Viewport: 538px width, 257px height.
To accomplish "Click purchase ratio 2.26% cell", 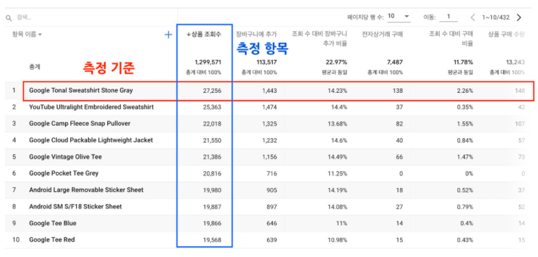I will (x=465, y=91).
